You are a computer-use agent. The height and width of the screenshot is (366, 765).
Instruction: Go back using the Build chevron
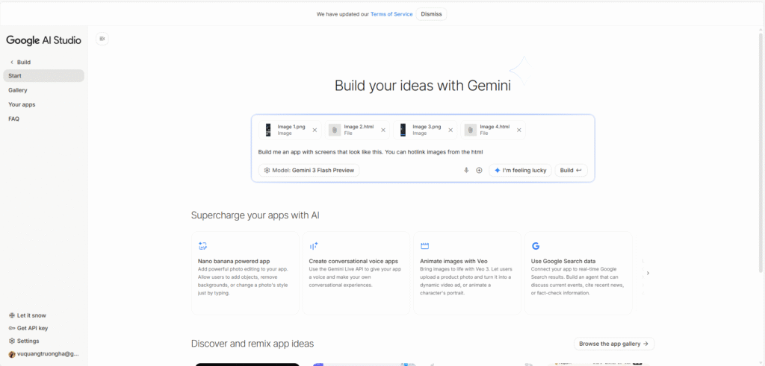(12, 62)
